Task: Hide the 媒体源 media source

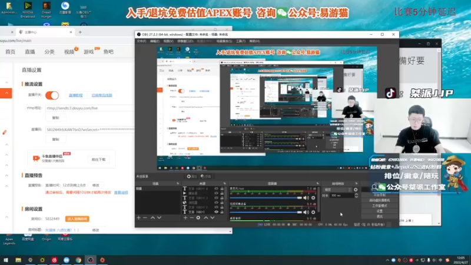Action: coord(216,193)
